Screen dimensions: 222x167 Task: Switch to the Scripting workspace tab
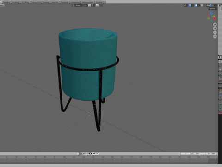pos(99,2)
